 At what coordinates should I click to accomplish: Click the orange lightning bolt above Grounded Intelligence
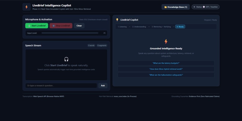coord(166,41)
